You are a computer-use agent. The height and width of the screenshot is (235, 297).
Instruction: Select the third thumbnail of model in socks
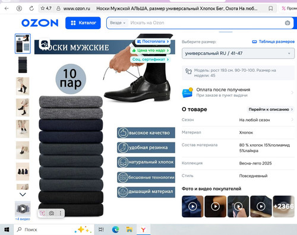point(23,86)
